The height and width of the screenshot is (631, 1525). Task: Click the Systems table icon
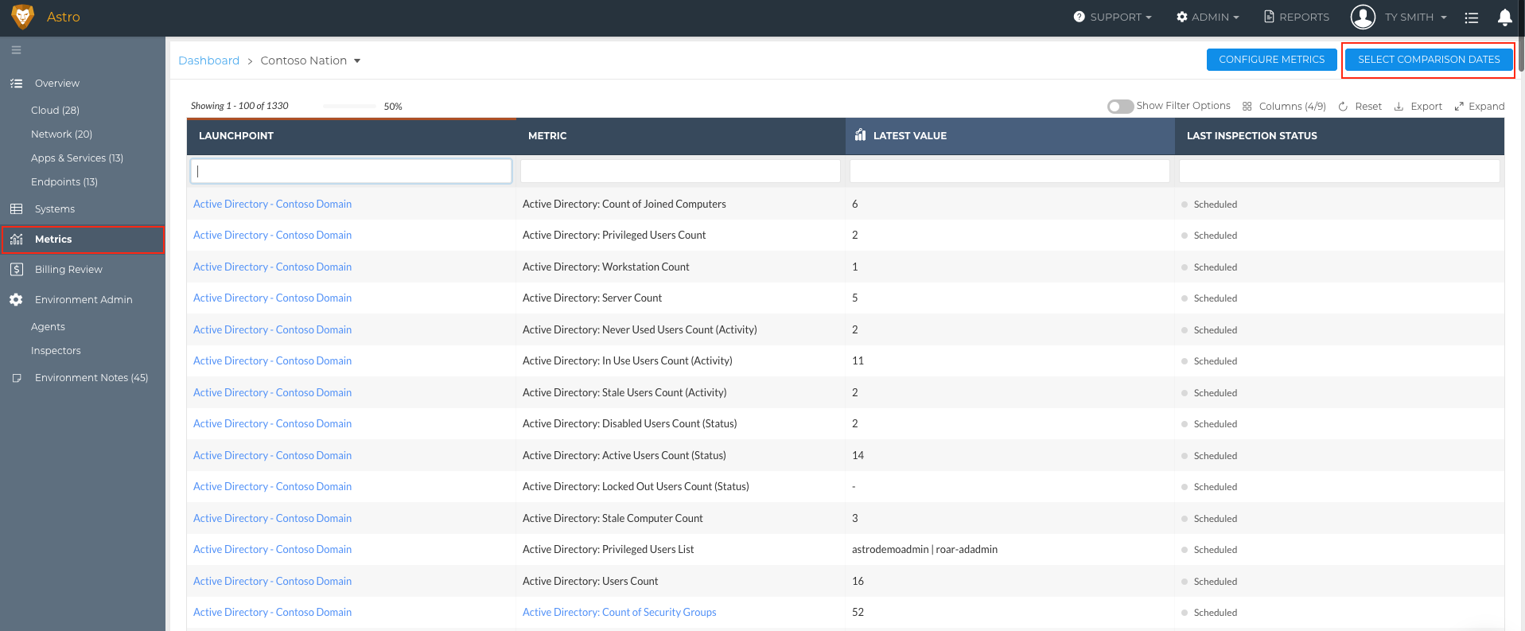[x=16, y=209]
